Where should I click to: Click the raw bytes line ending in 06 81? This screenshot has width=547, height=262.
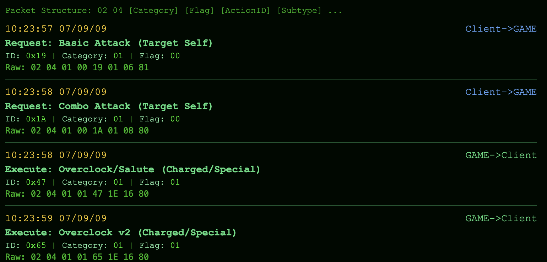point(77,67)
